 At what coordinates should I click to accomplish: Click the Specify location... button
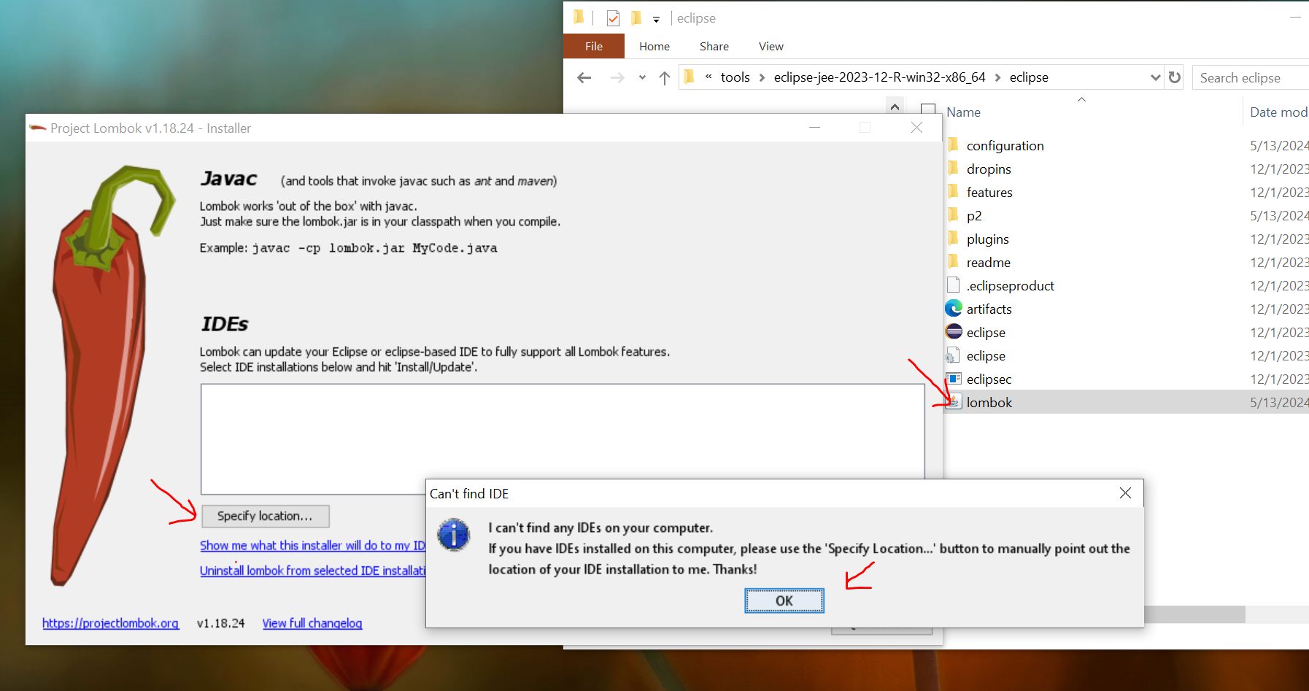click(265, 516)
